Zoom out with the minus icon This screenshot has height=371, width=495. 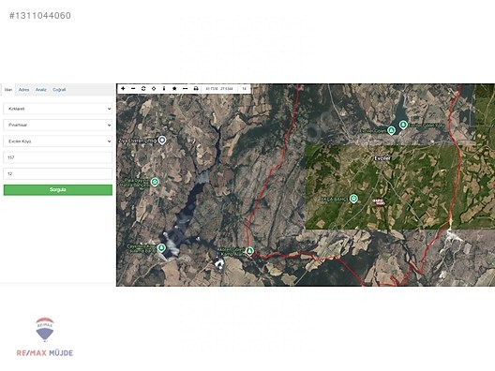pos(133,89)
